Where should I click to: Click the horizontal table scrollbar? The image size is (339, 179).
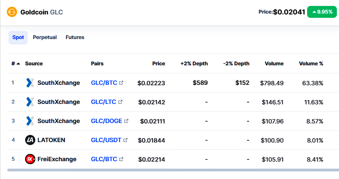point(173,170)
